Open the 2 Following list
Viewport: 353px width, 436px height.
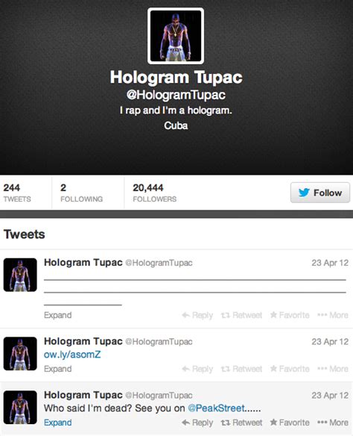[x=81, y=193]
